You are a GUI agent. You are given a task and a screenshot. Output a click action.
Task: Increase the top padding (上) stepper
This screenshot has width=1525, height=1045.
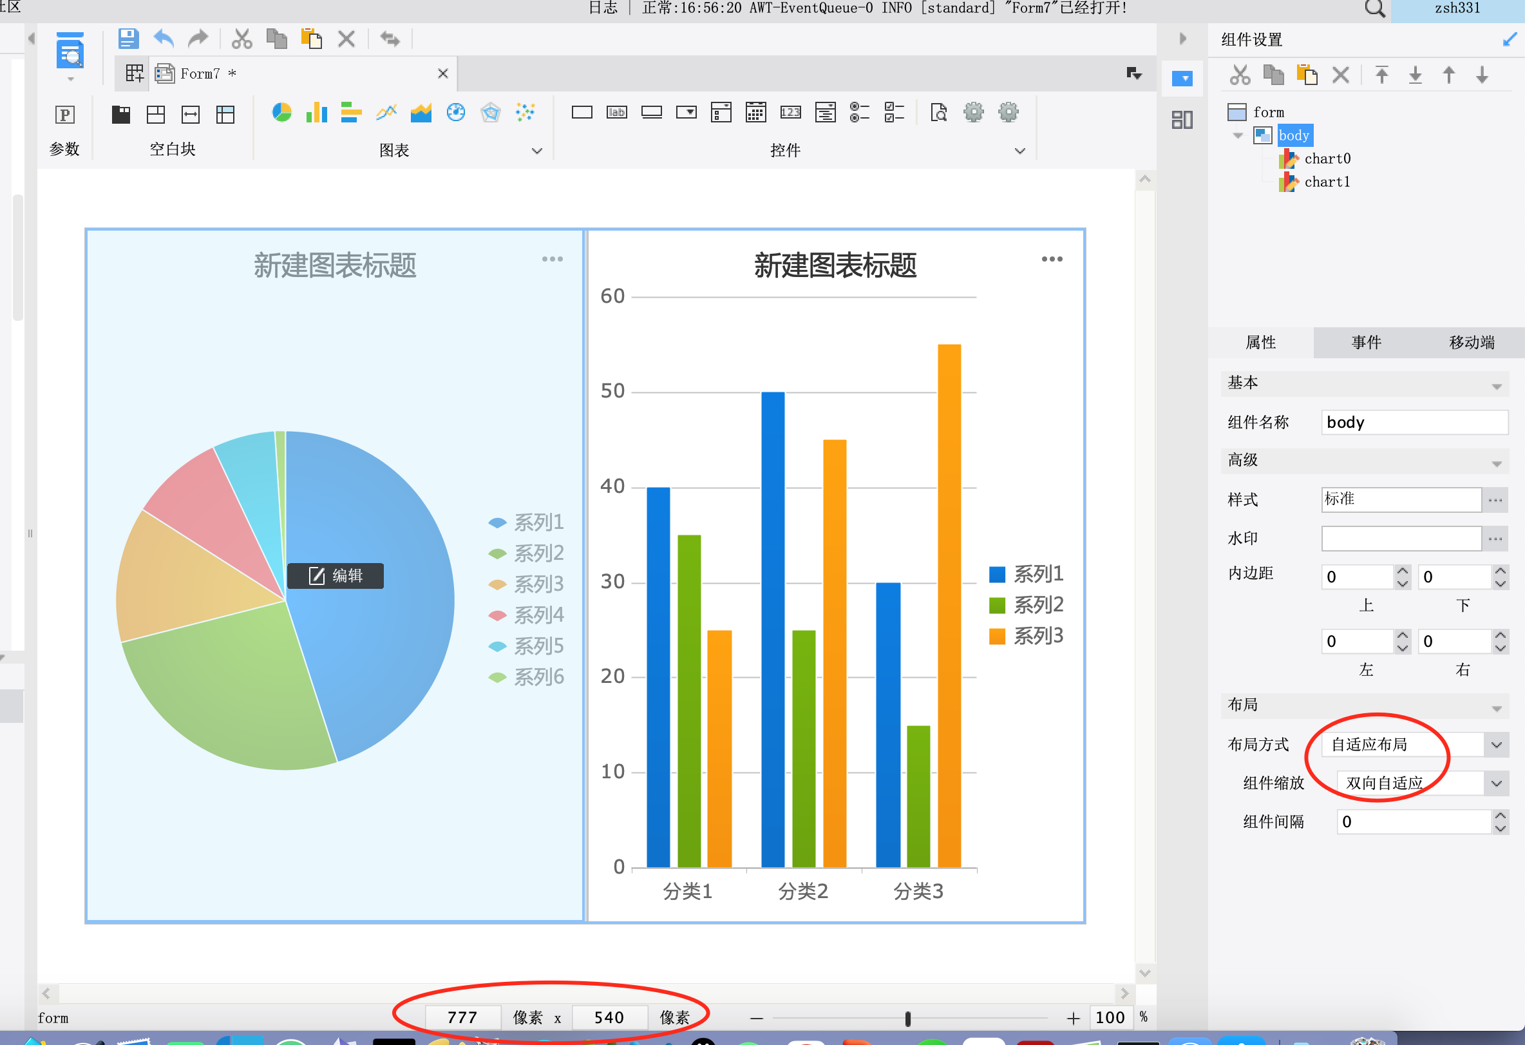click(x=1402, y=571)
